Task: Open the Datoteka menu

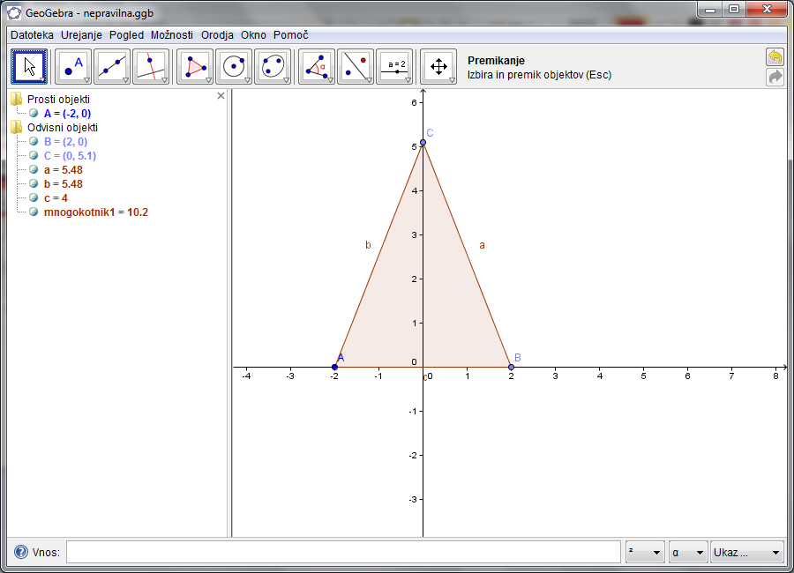Action: click(x=32, y=35)
